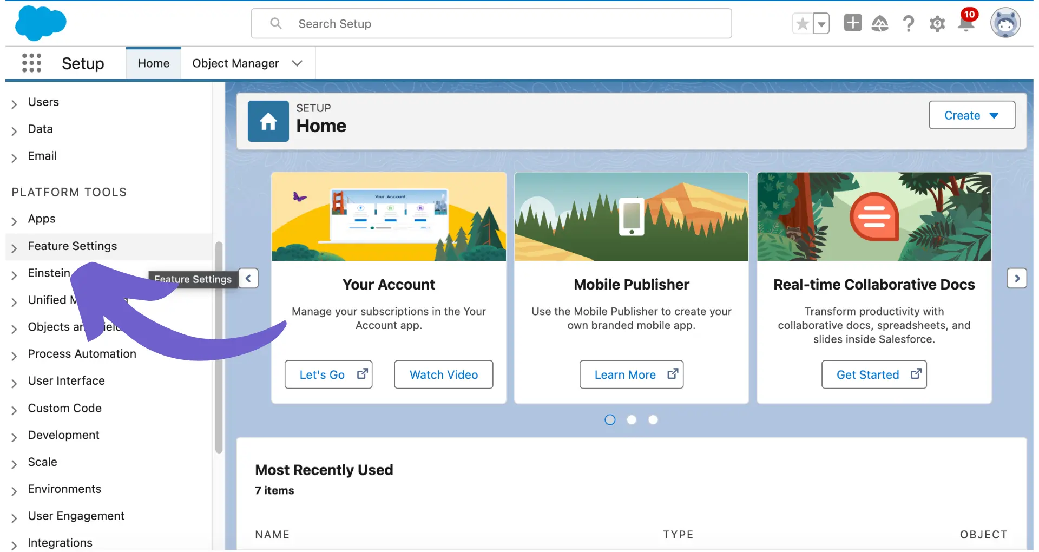Click external link icon on Learn More
The height and width of the screenshot is (552, 1039).
point(673,374)
